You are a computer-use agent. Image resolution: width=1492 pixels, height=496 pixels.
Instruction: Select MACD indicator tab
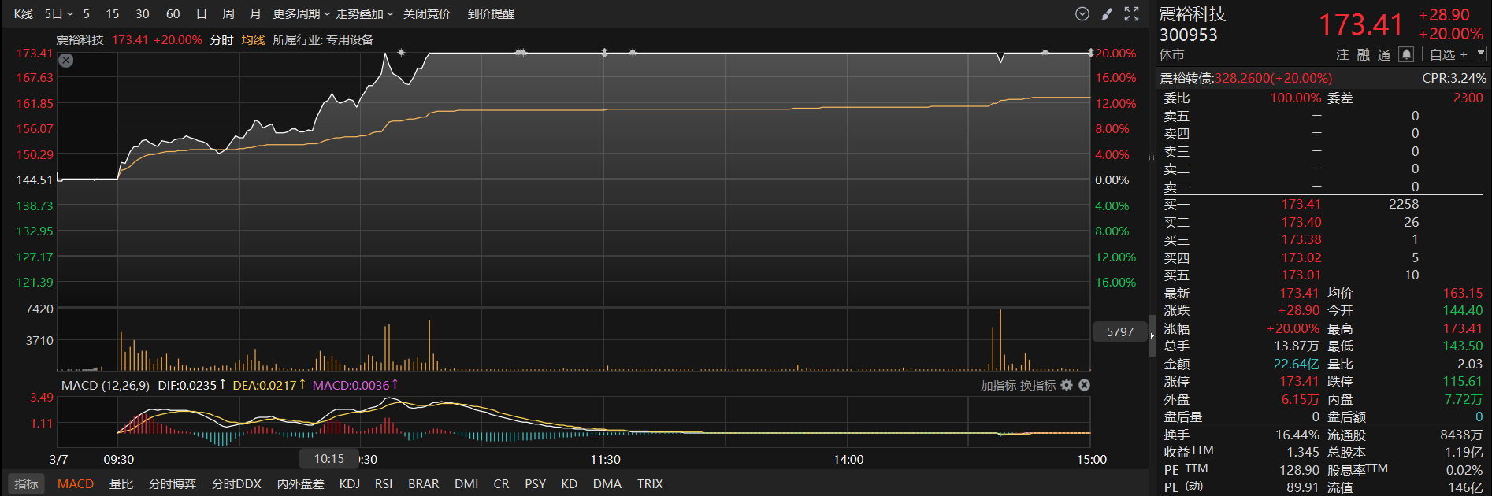[76, 484]
